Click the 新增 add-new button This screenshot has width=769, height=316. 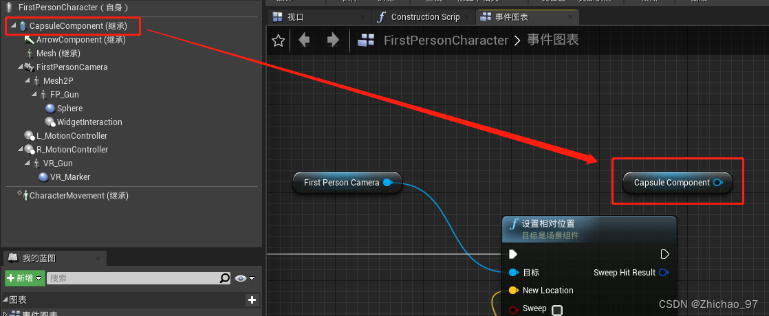point(25,278)
